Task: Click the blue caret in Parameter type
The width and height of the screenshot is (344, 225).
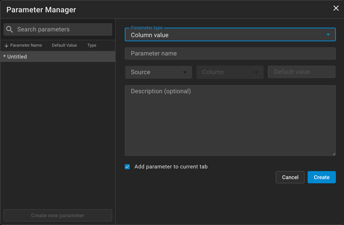Action: point(328,35)
